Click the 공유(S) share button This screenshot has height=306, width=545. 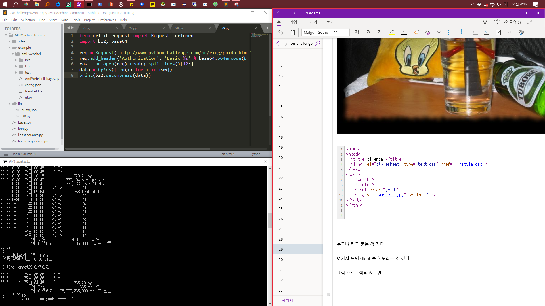tap(512, 22)
